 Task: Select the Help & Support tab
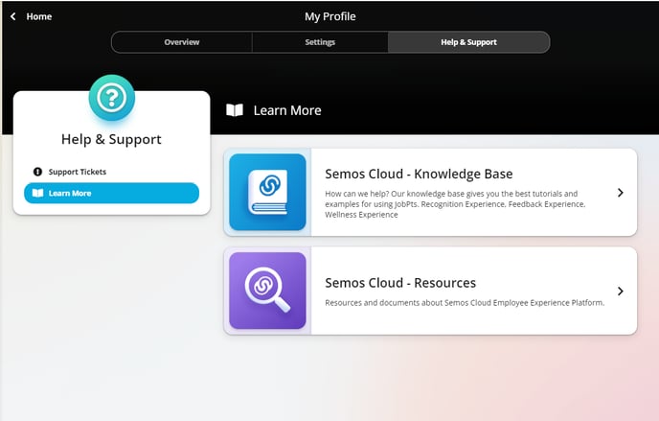468,42
